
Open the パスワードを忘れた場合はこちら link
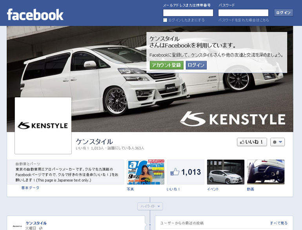coord(244,20)
